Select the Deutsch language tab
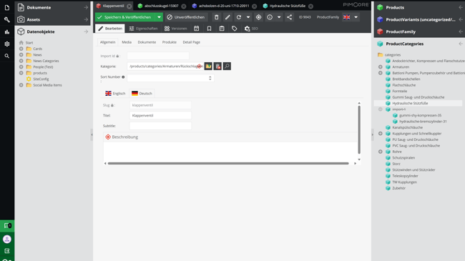 (x=142, y=94)
